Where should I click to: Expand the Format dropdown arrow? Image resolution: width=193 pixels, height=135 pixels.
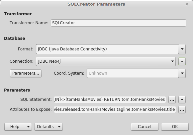point(182,49)
